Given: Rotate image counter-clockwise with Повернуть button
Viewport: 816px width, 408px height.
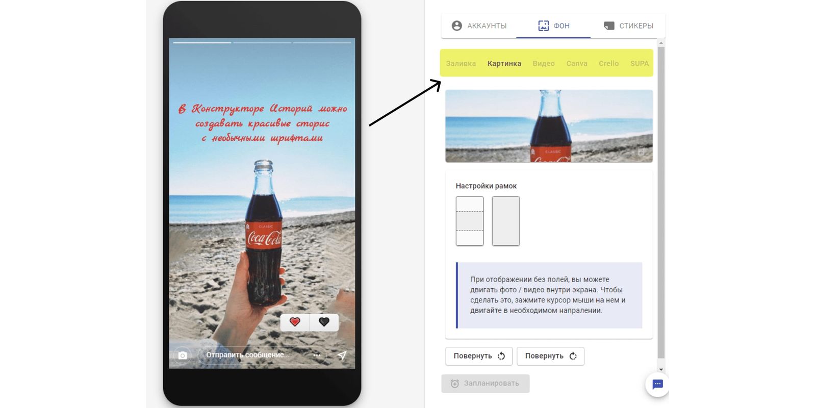Looking at the screenshot, I should [x=479, y=356].
